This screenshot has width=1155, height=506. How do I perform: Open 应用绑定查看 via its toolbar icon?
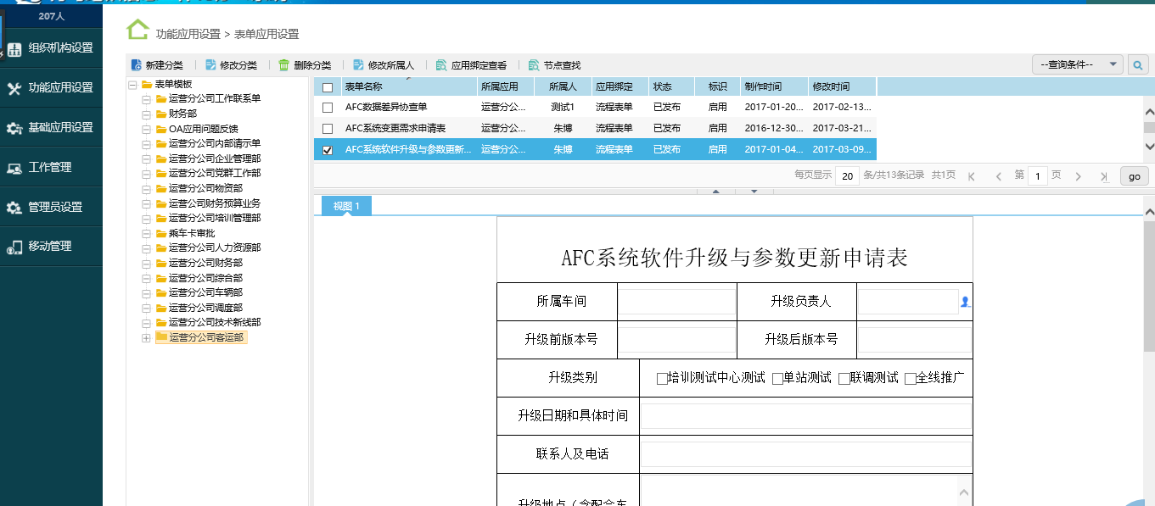point(443,64)
